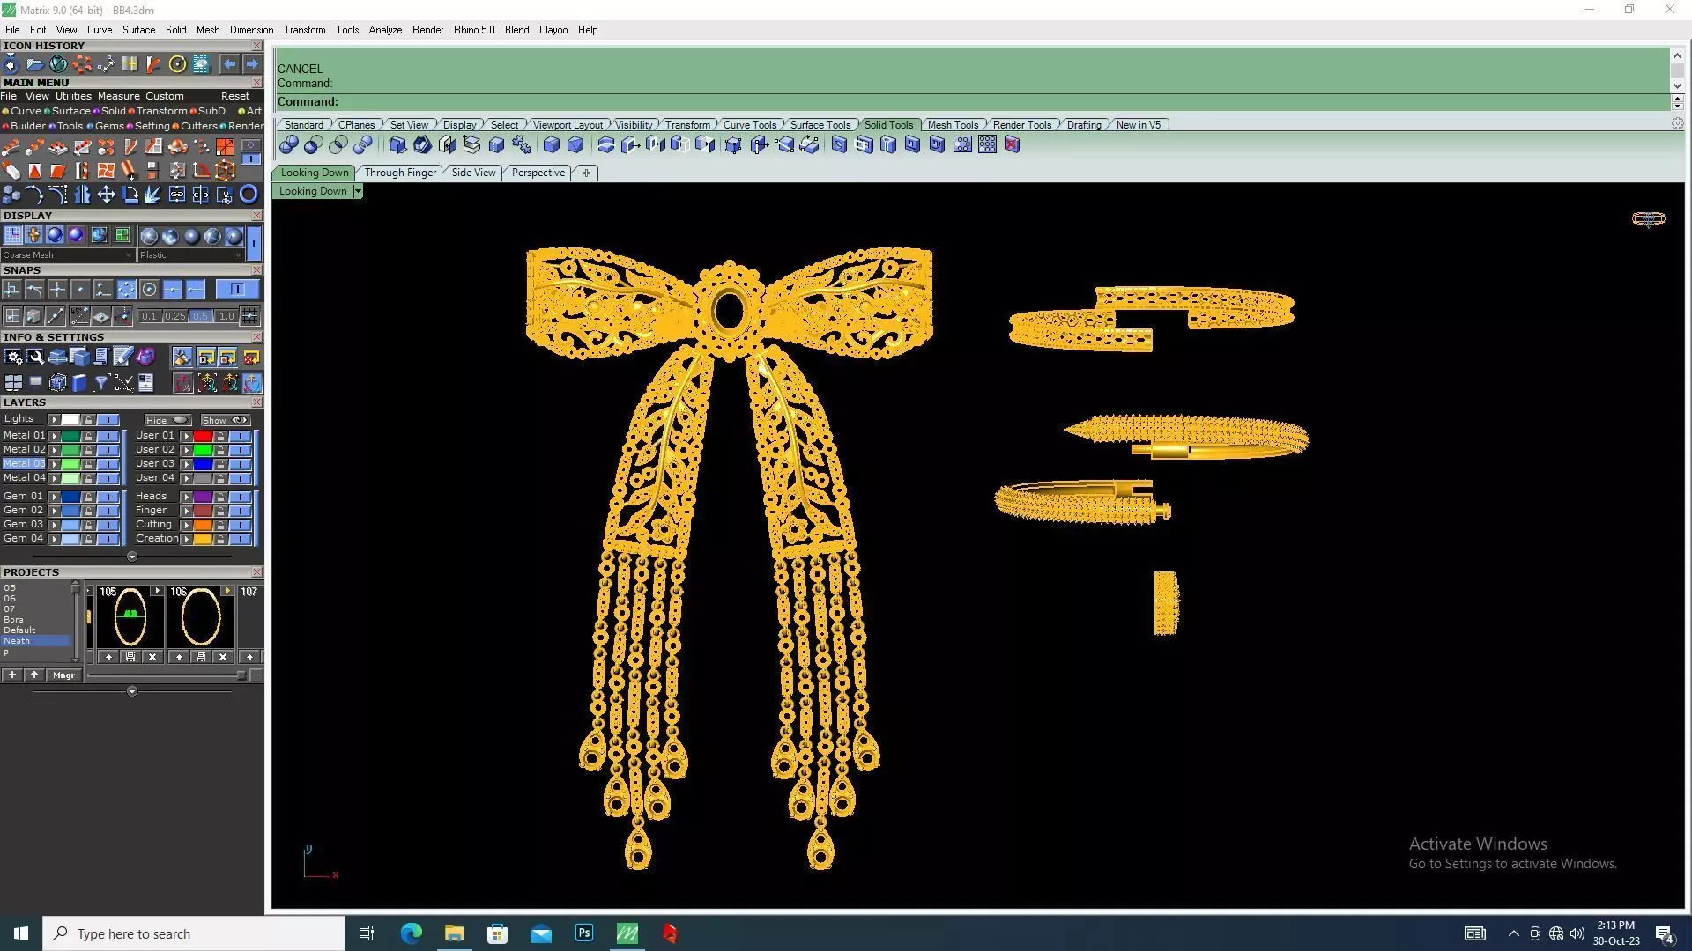The width and height of the screenshot is (1692, 951).
Task: Click the blue torus ring tool icon
Action: pos(249,195)
